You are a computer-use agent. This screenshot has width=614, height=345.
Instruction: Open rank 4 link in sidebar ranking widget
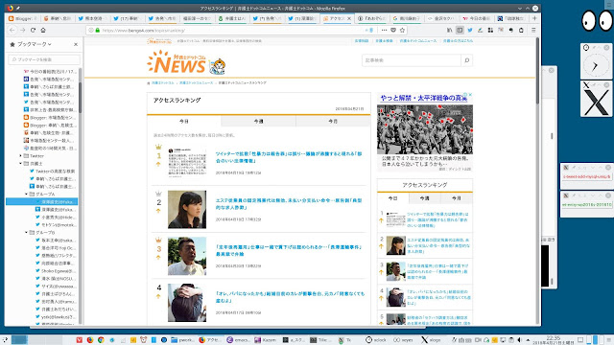tap(438, 297)
